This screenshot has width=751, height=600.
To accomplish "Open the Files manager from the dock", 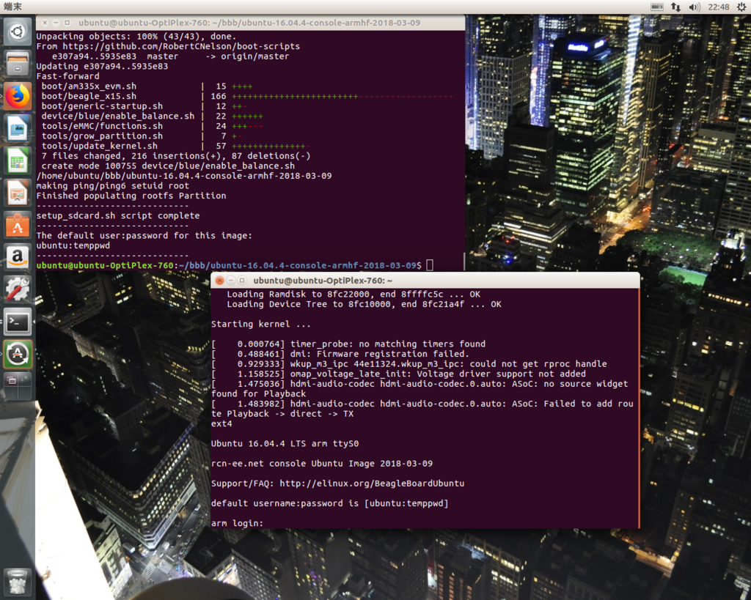I will pyautogui.click(x=18, y=64).
